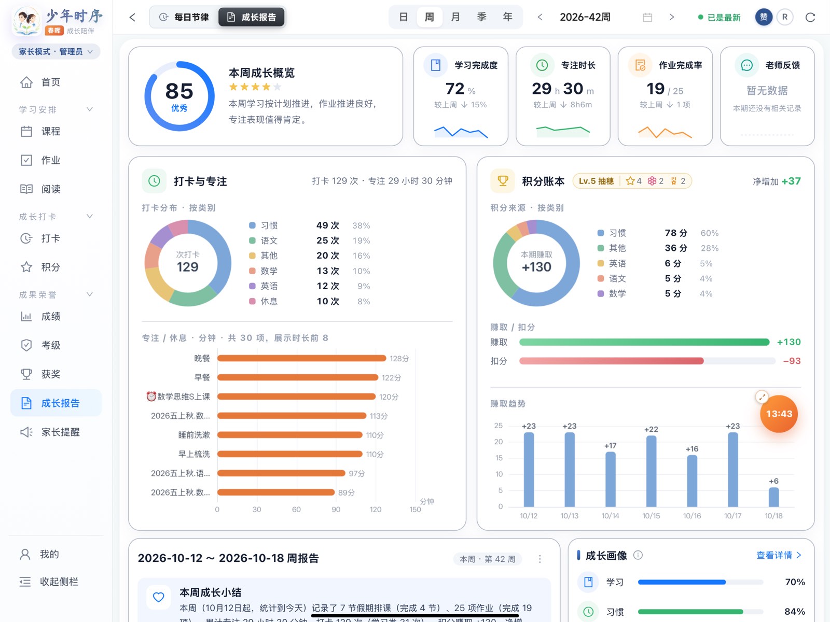
Task: Click 成长画像 info icon
Action: [x=638, y=555]
